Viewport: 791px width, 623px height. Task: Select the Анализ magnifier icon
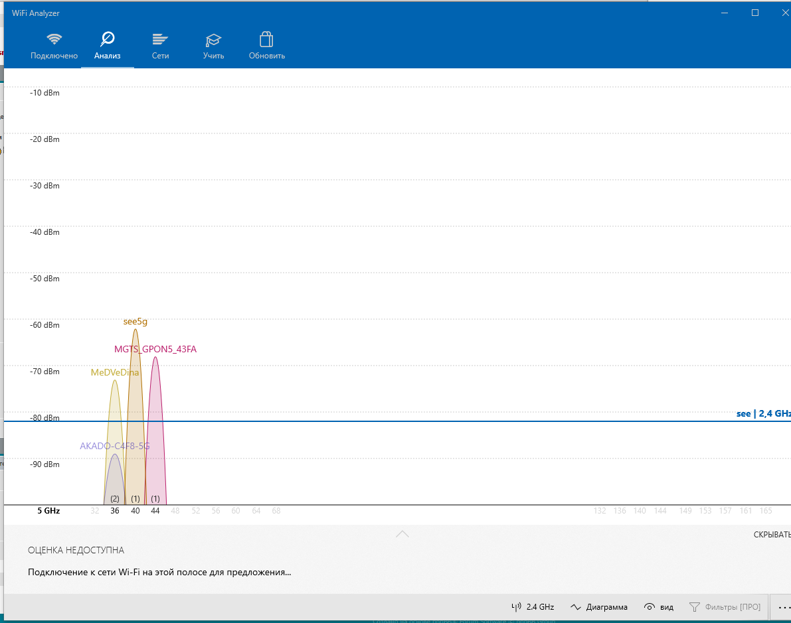(107, 39)
